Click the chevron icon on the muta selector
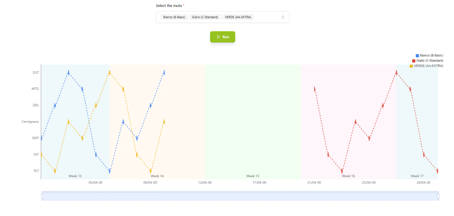454x216 pixels. pyautogui.click(x=282, y=17)
